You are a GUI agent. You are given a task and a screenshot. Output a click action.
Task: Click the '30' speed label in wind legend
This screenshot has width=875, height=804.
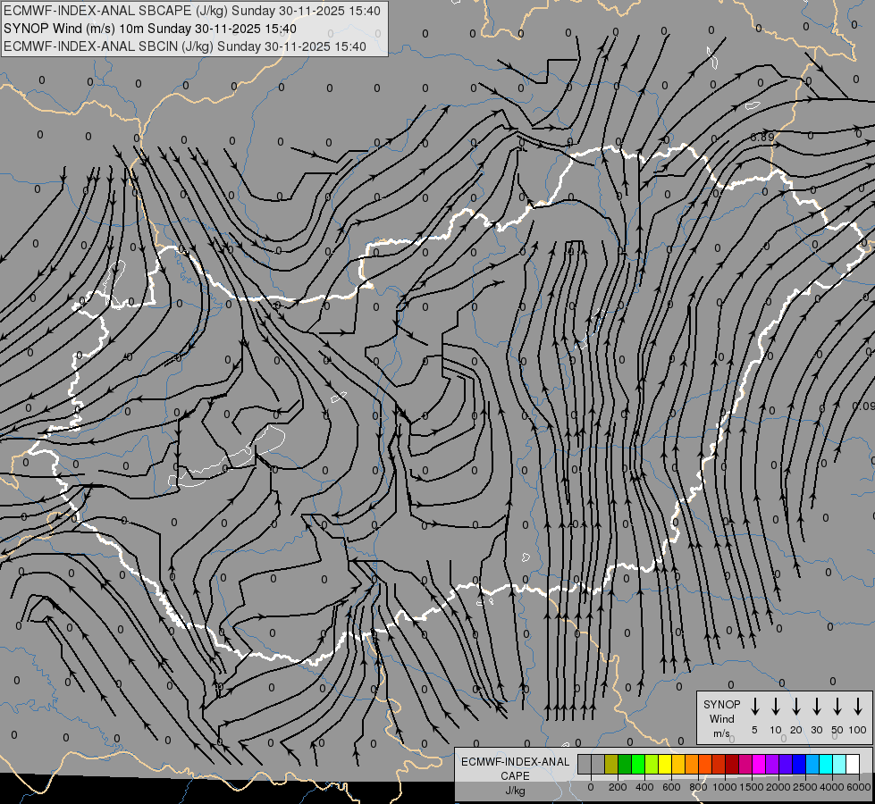click(816, 730)
